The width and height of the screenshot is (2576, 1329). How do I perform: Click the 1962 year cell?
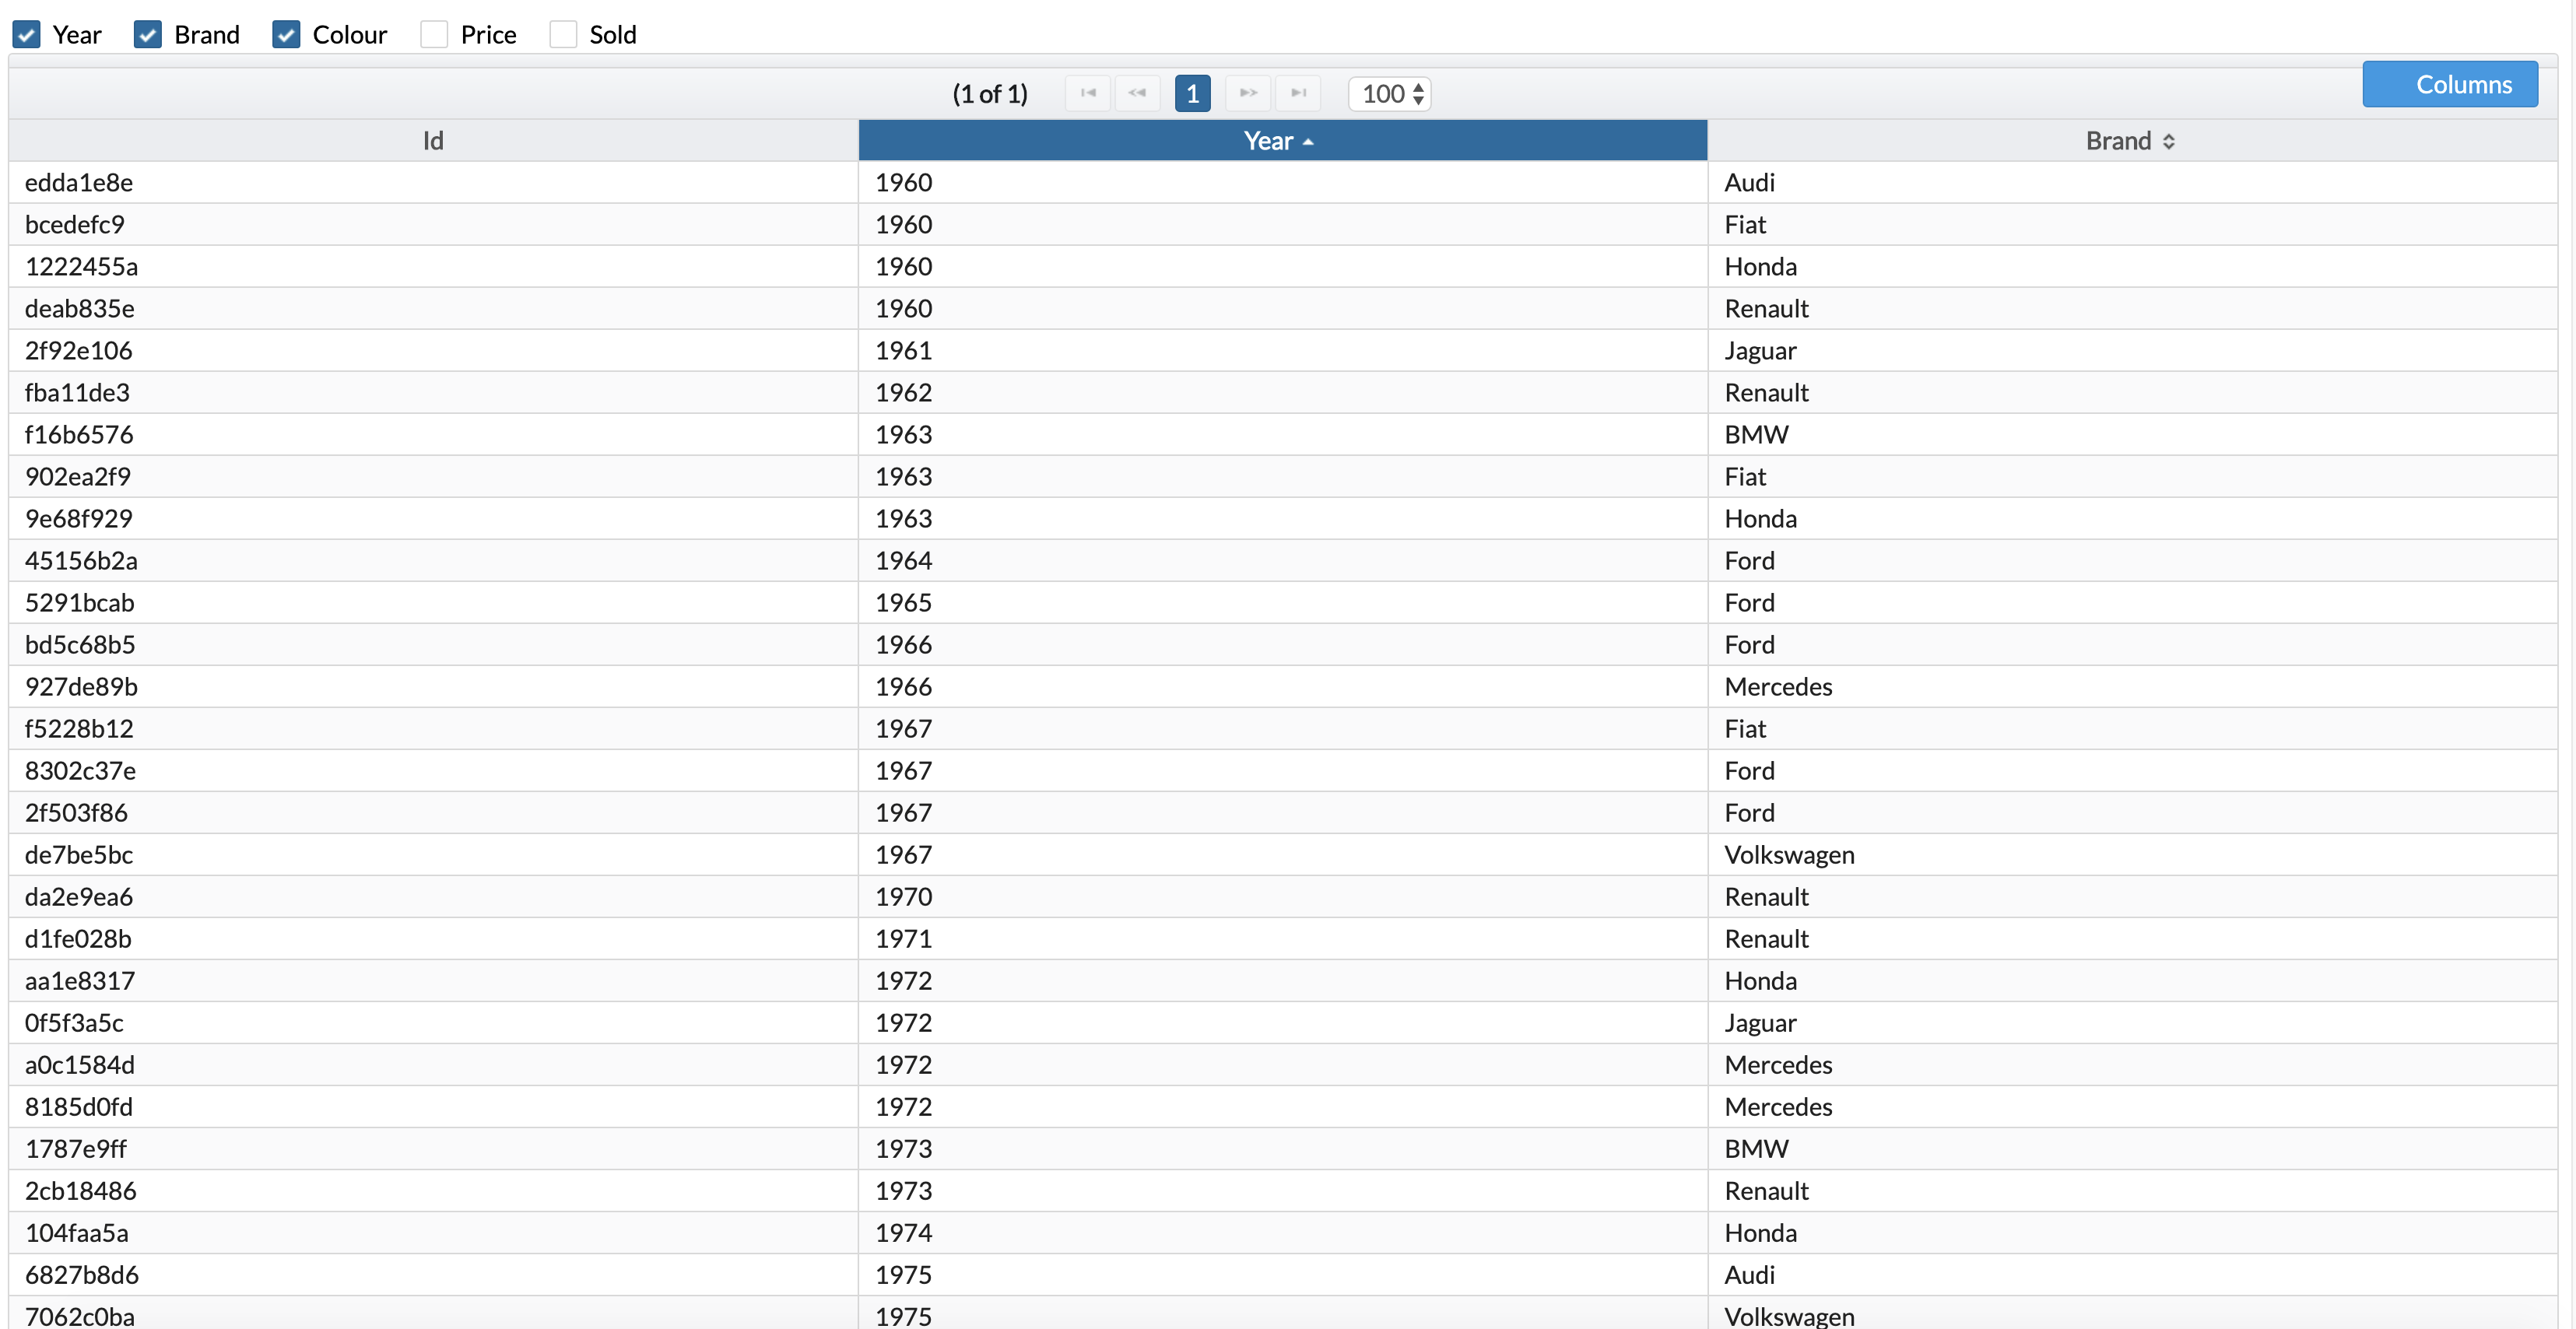click(1283, 393)
